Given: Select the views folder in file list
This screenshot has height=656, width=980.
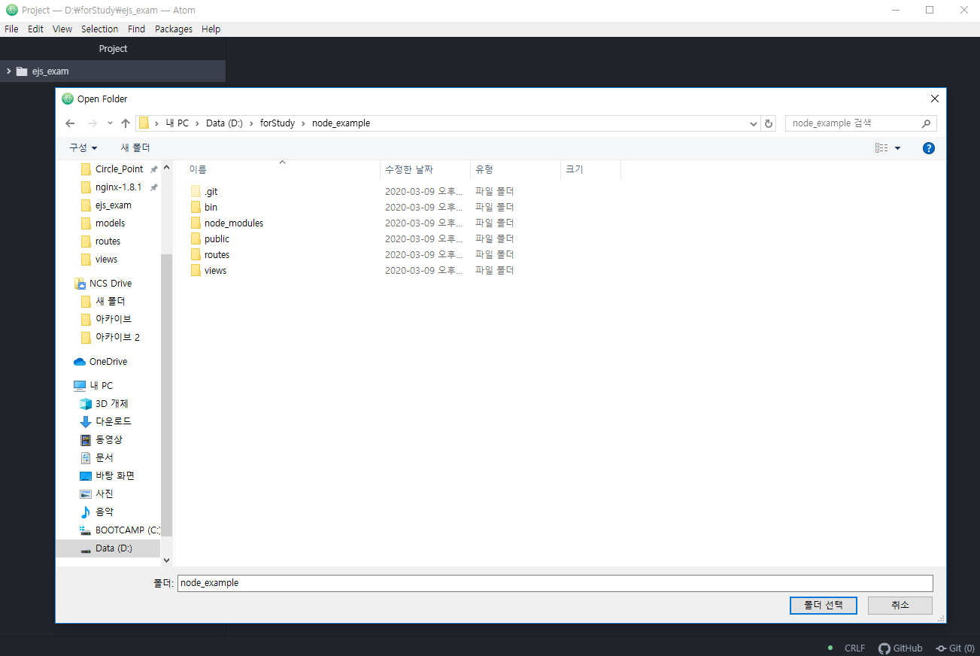Looking at the screenshot, I should click(x=208, y=271).
